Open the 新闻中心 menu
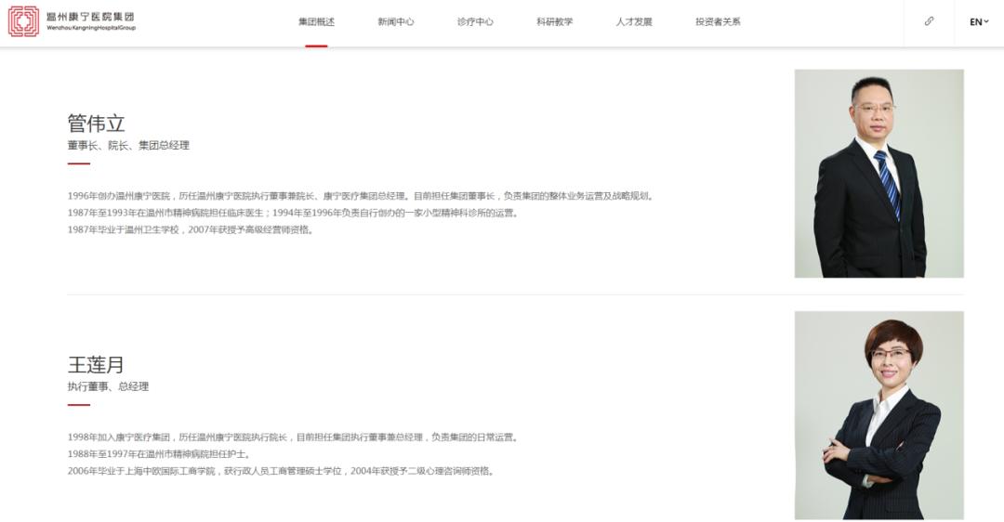 coord(396,21)
